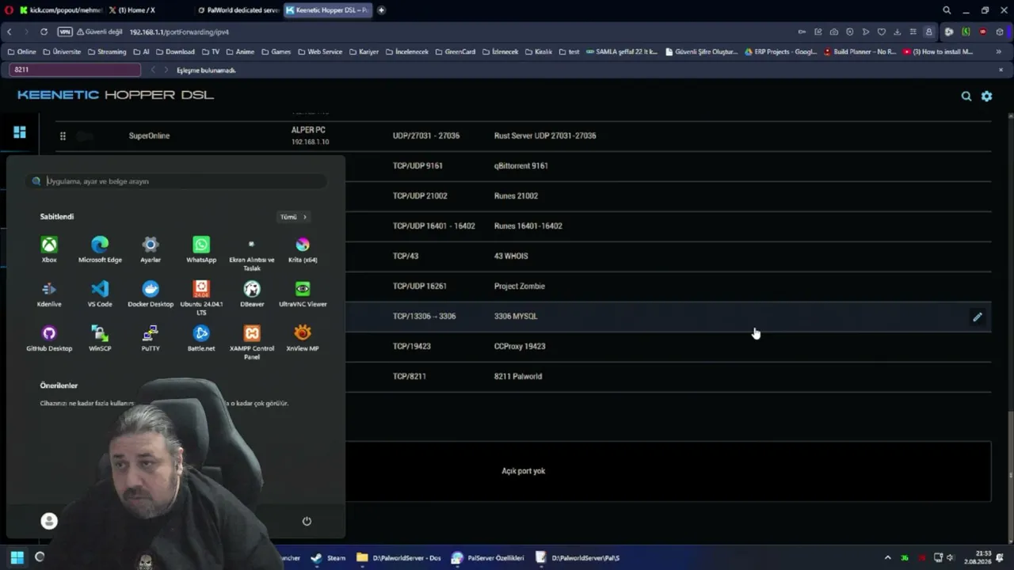Screen dimensions: 1014x570
Task: Select the Rust Server UDP 27031-27036 description
Action: tap(545, 136)
